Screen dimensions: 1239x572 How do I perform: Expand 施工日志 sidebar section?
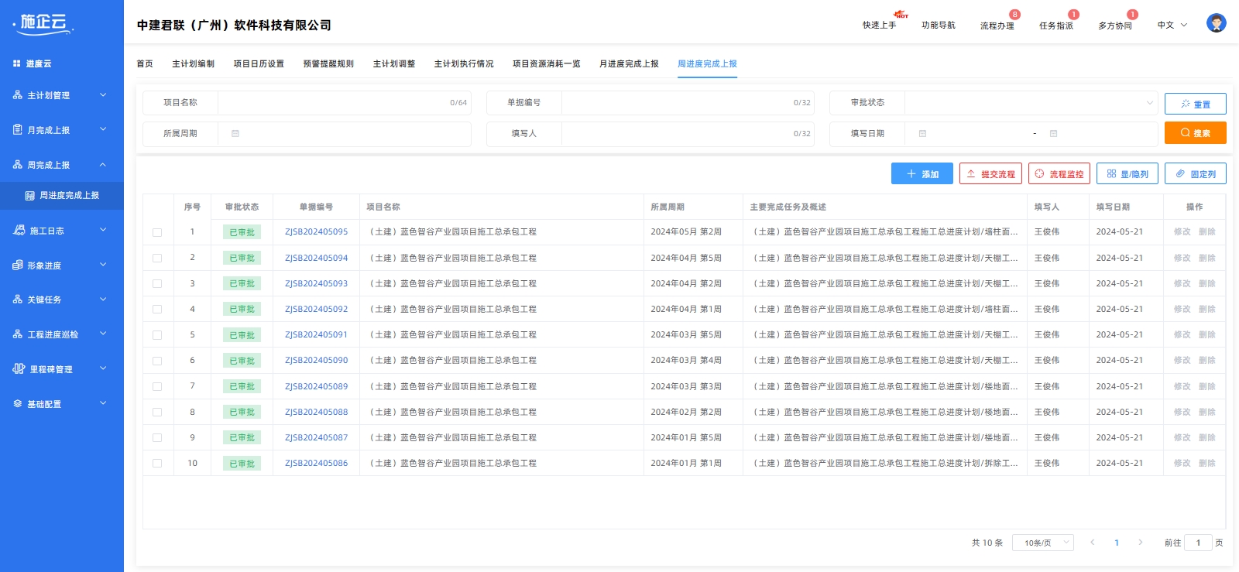point(103,230)
